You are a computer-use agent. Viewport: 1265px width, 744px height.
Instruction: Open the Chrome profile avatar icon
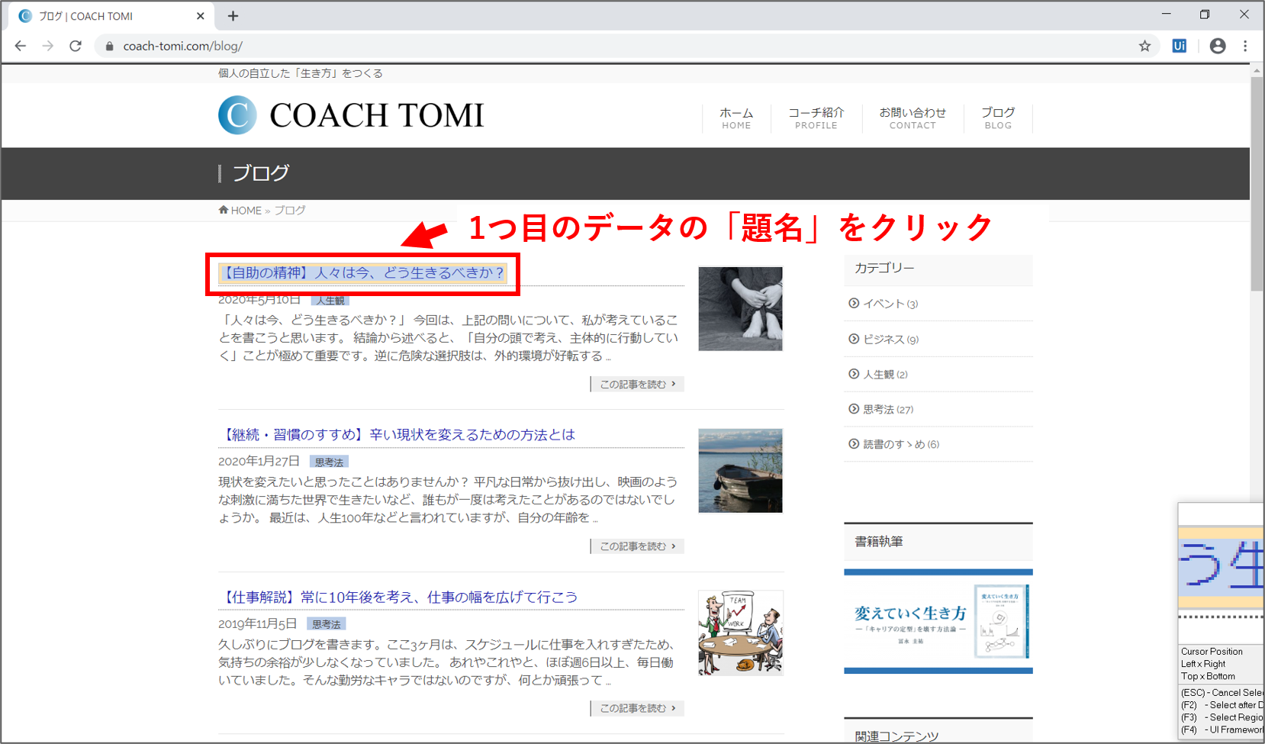click(x=1218, y=46)
